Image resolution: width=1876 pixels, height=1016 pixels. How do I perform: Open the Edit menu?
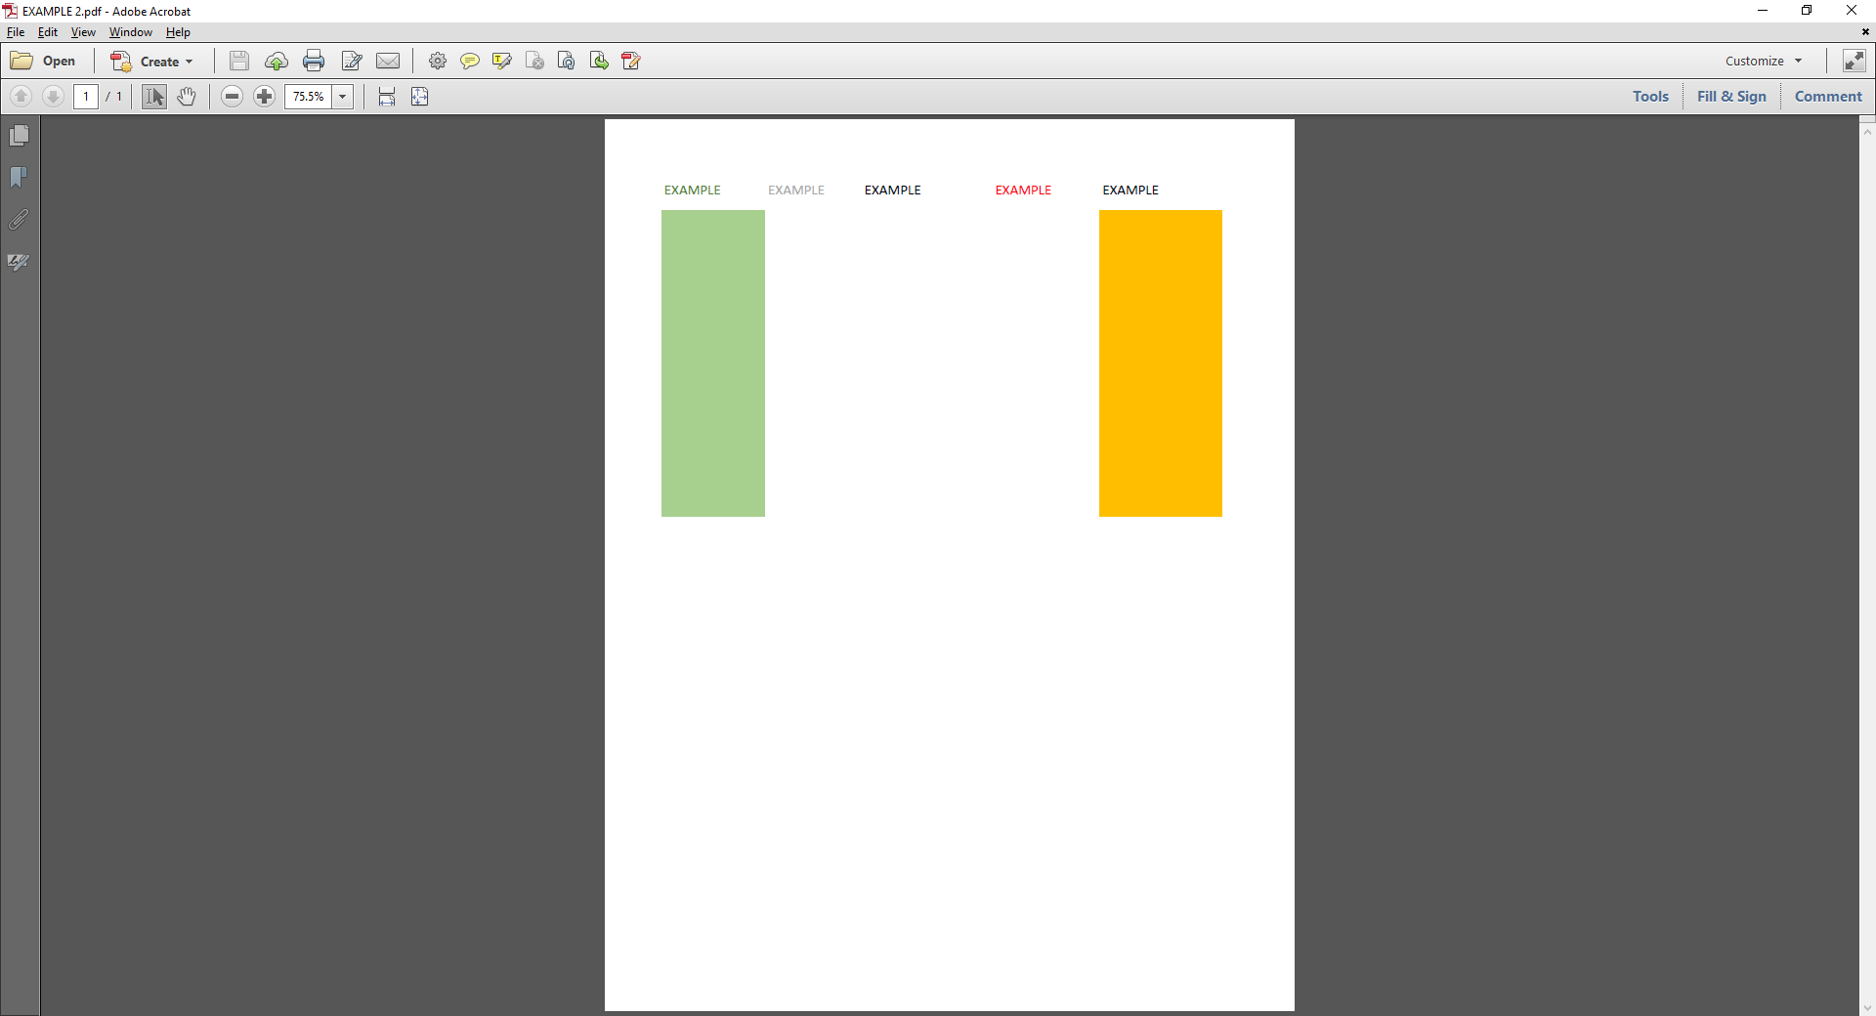click(48, 32)
